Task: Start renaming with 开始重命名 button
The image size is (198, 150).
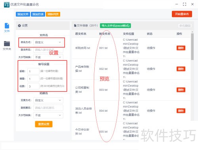Action: (x=182, y=14)
